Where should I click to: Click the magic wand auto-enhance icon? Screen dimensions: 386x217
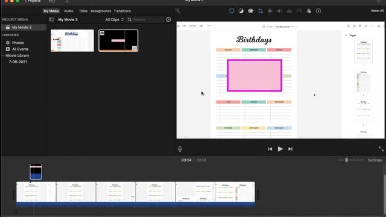point(178,11)
